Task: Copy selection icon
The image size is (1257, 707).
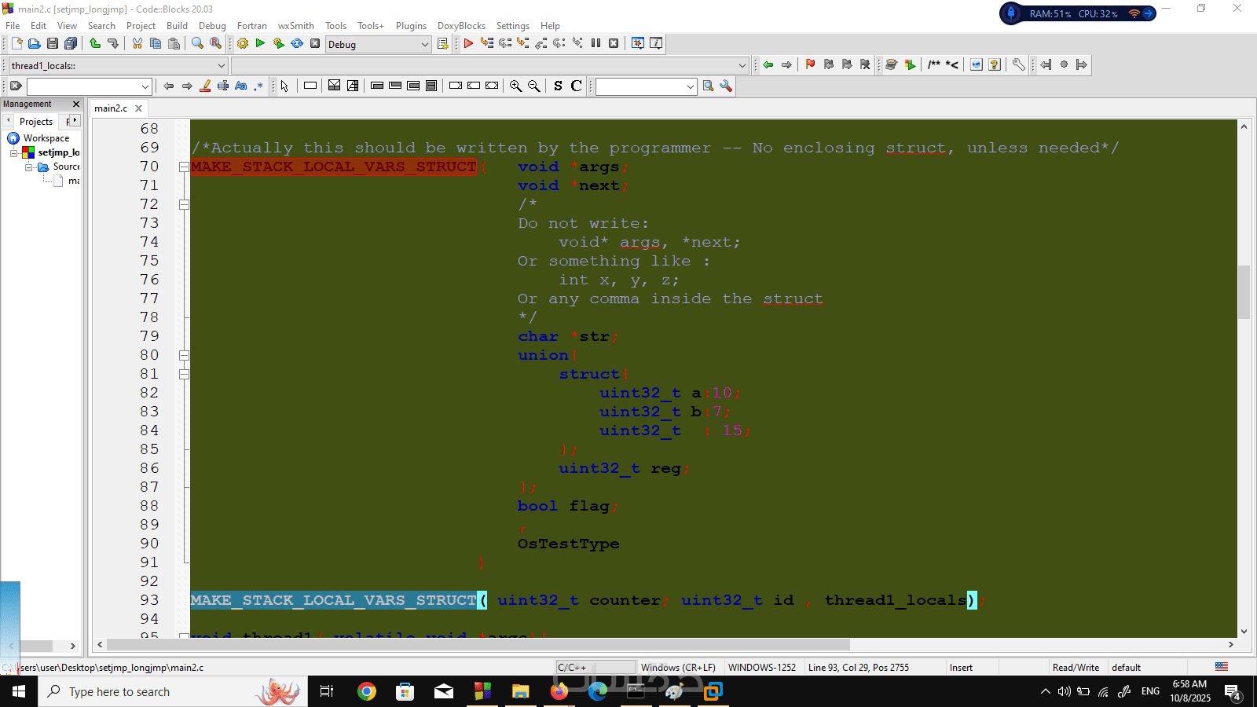Action: click(156, 44)
